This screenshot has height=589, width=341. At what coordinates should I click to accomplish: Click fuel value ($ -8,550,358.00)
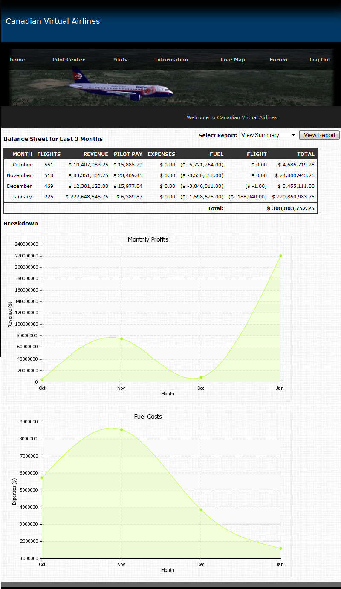202,175
